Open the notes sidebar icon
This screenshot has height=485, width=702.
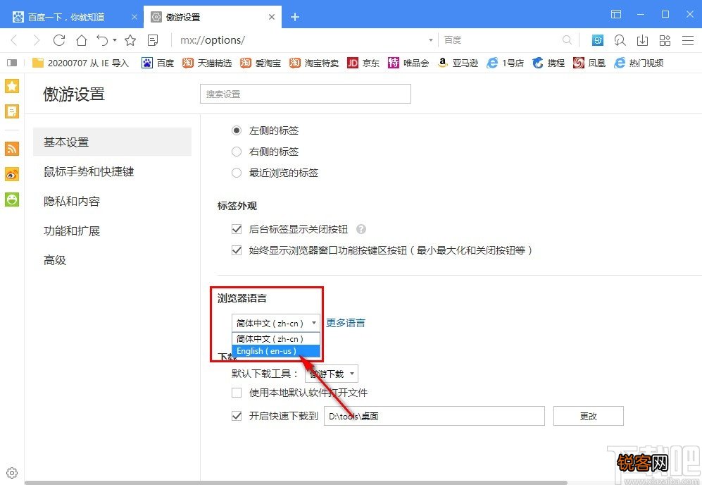click(12, 111)
